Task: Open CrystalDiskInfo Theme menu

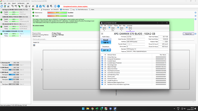Action: point(116,26)
